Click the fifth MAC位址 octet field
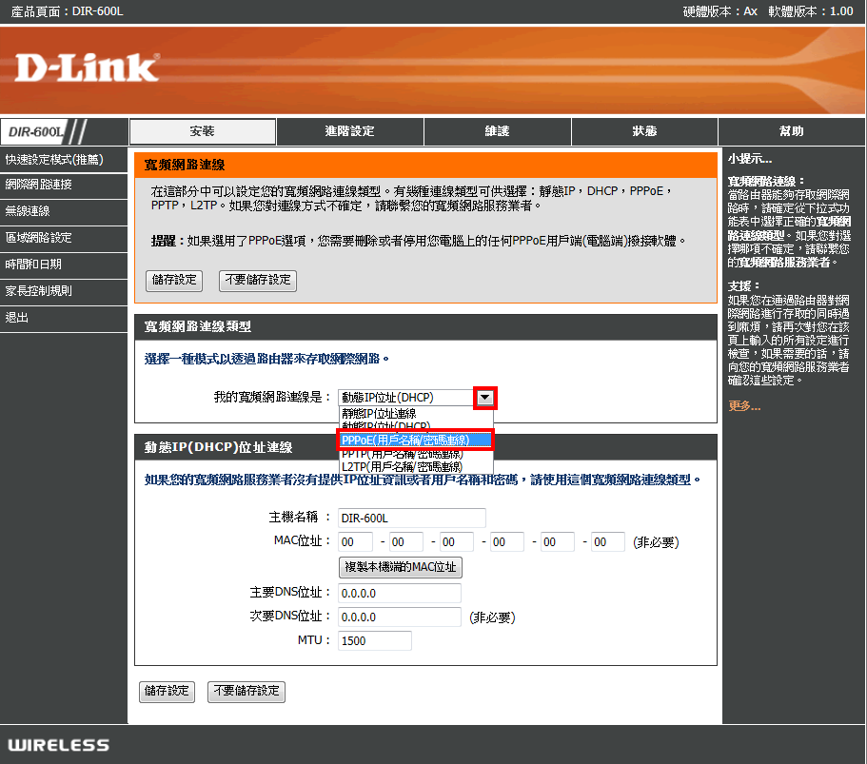 coord(558,542)
